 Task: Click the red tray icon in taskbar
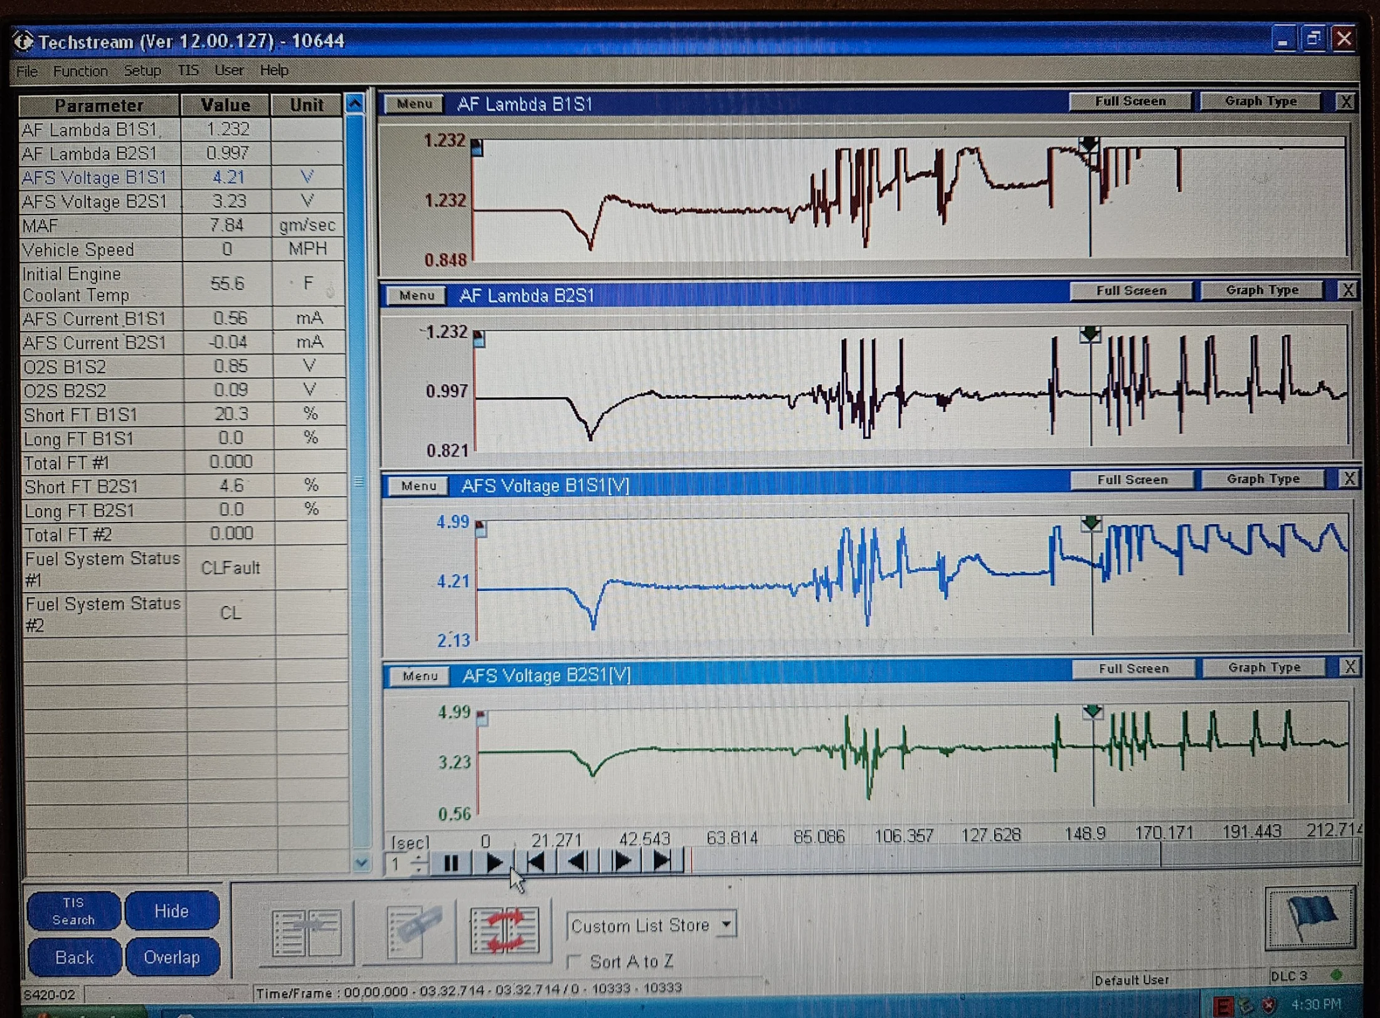coord(1223,1006)
